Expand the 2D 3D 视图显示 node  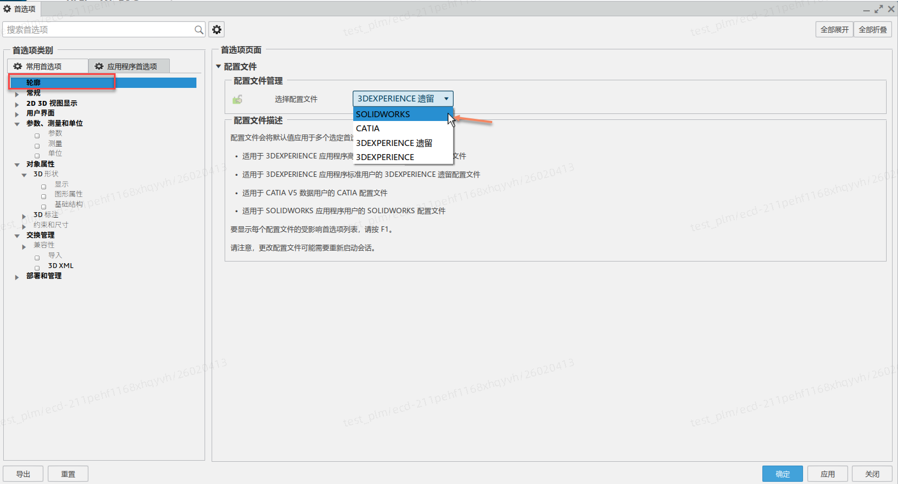[x=17, y=104]
